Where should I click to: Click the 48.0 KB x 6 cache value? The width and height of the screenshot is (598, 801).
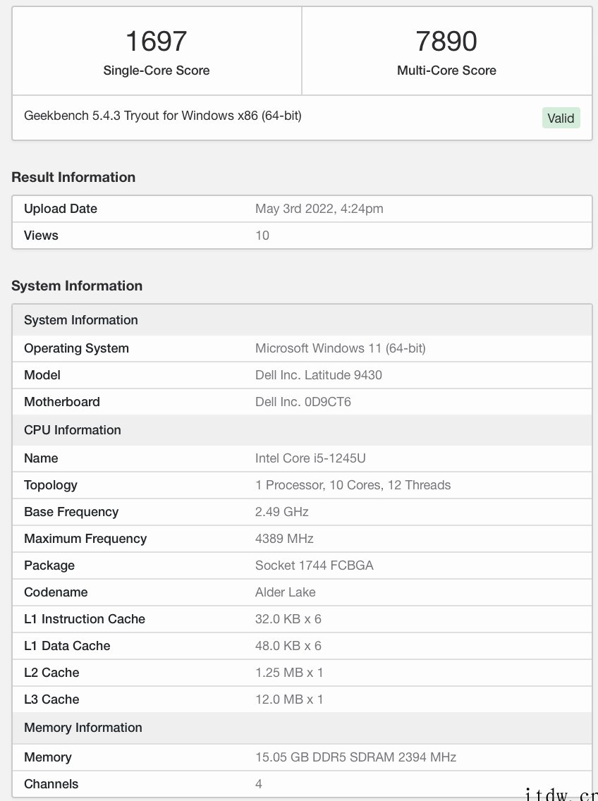[x=288, y=646]
